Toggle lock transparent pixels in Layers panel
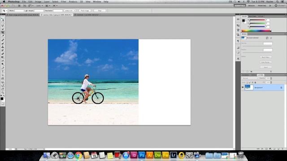The height and width of the screenshot is (161, 287). tap(247, 82)
